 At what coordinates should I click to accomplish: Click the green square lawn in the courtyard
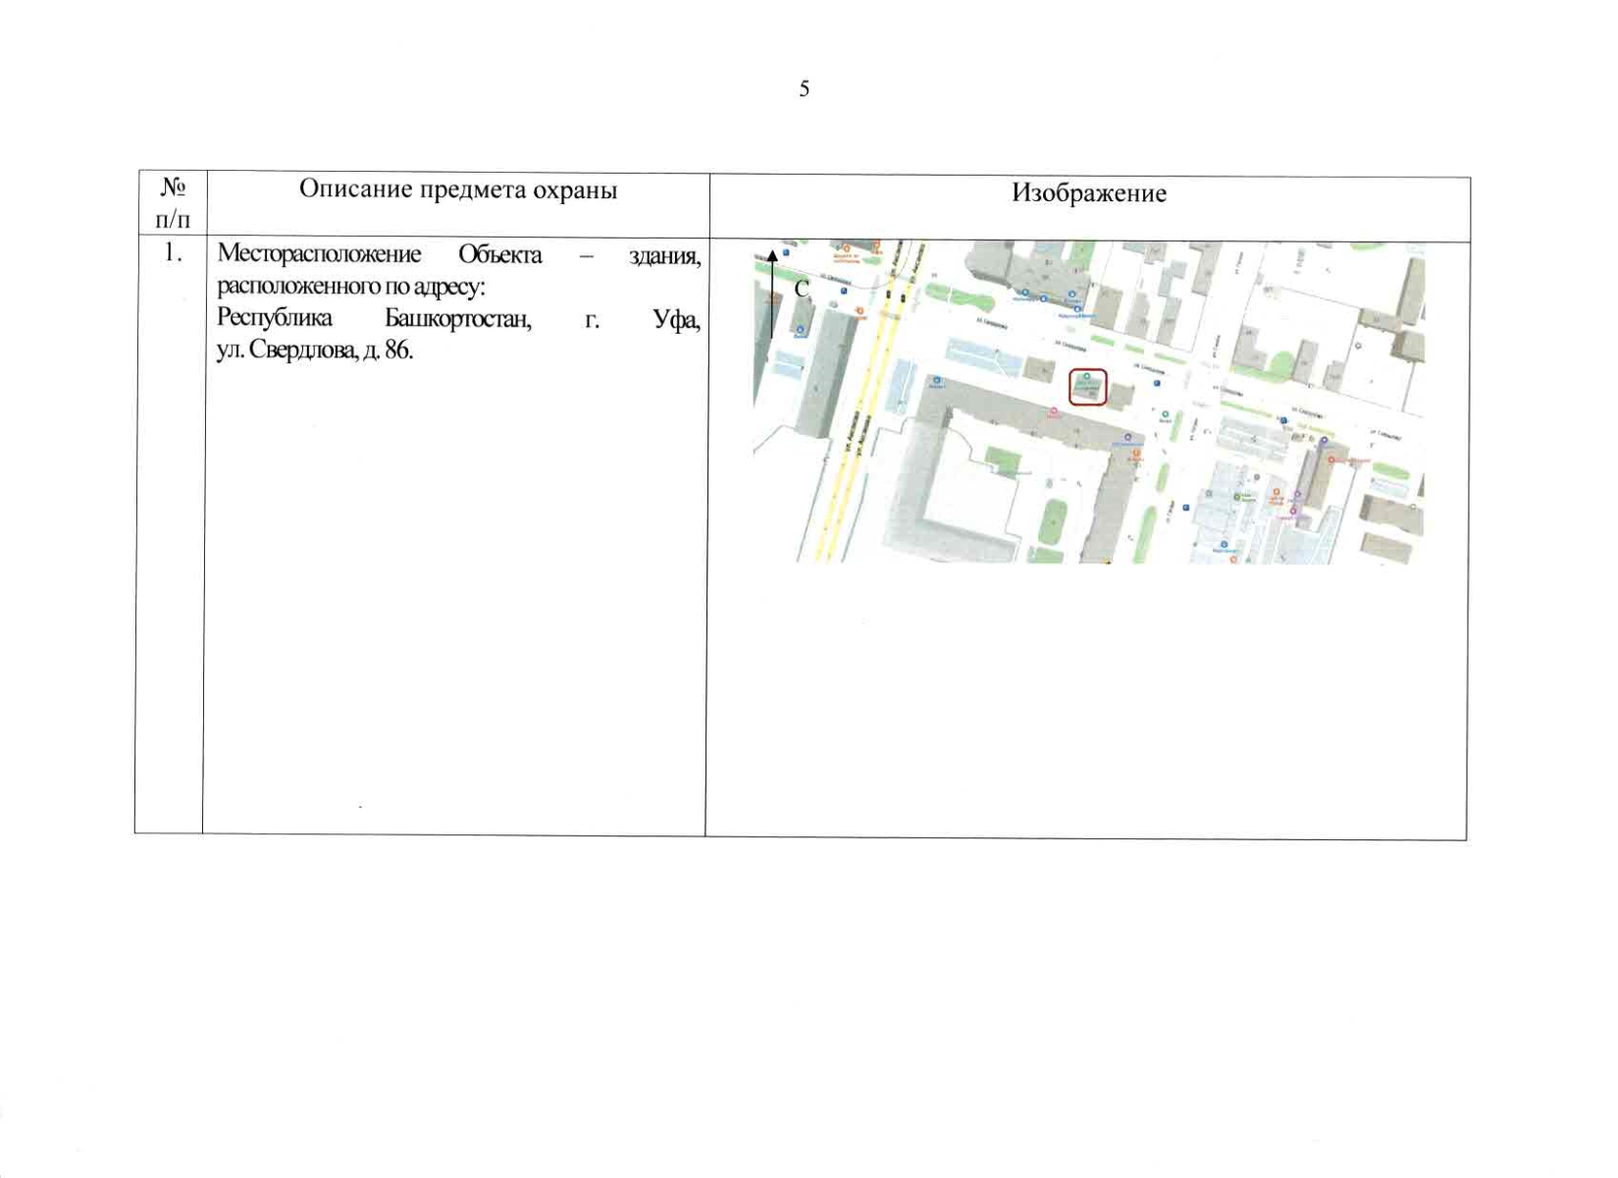point(1003,458)
